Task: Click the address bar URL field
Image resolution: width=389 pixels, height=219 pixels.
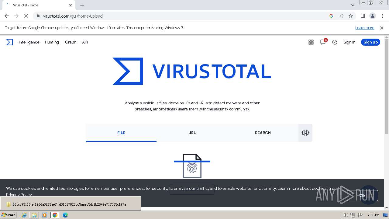Action: click(182, 16)
